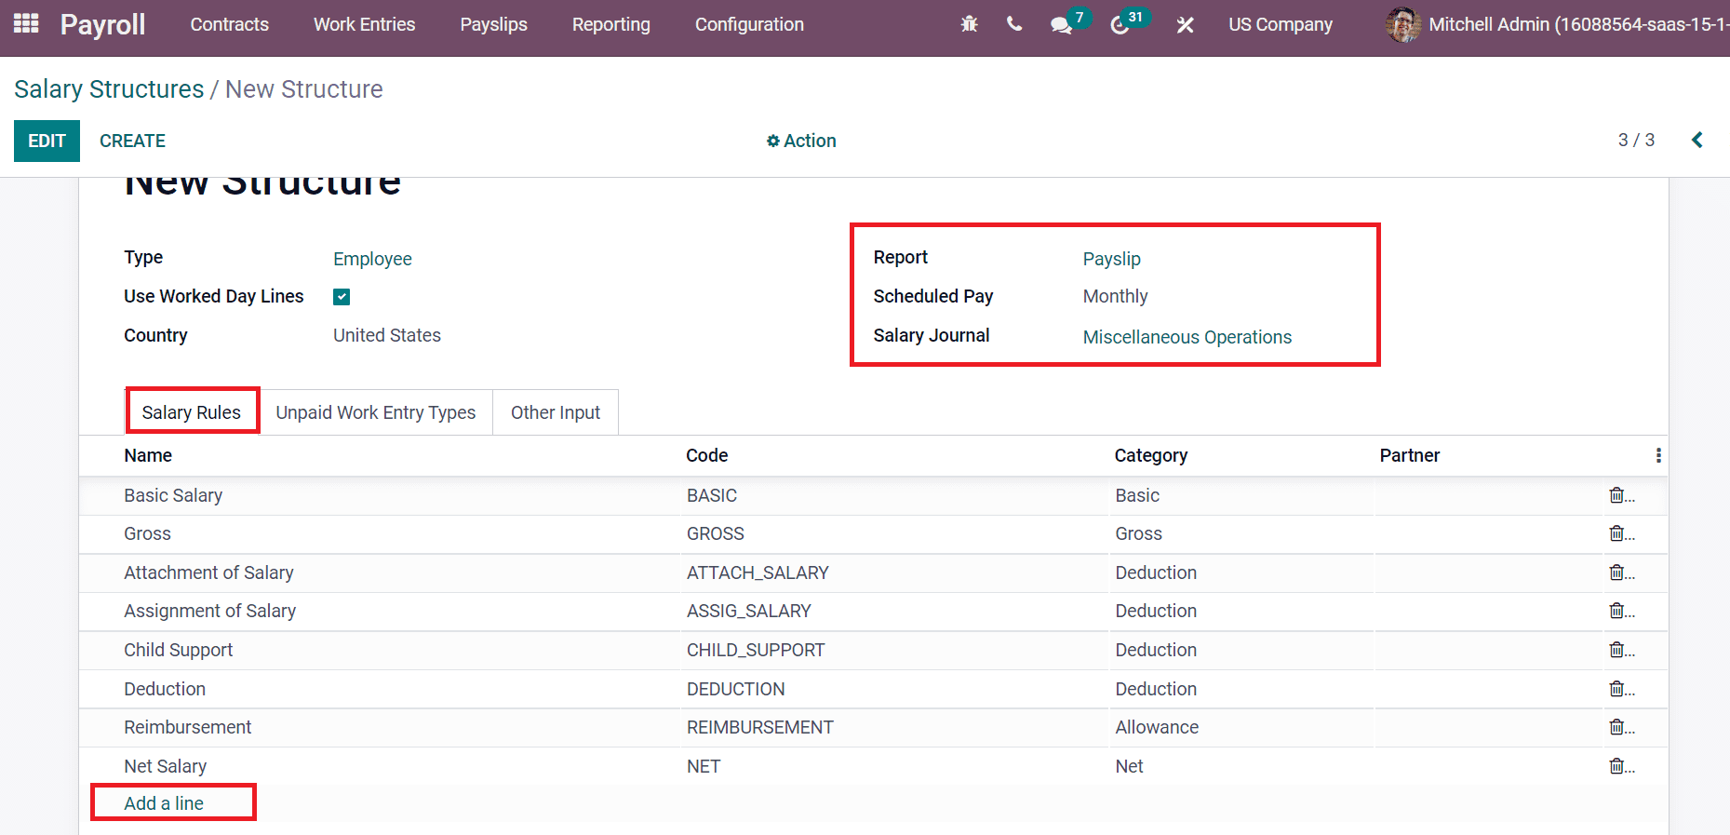
Task: Open the Payslip report link
Action: coord(1111,259)
